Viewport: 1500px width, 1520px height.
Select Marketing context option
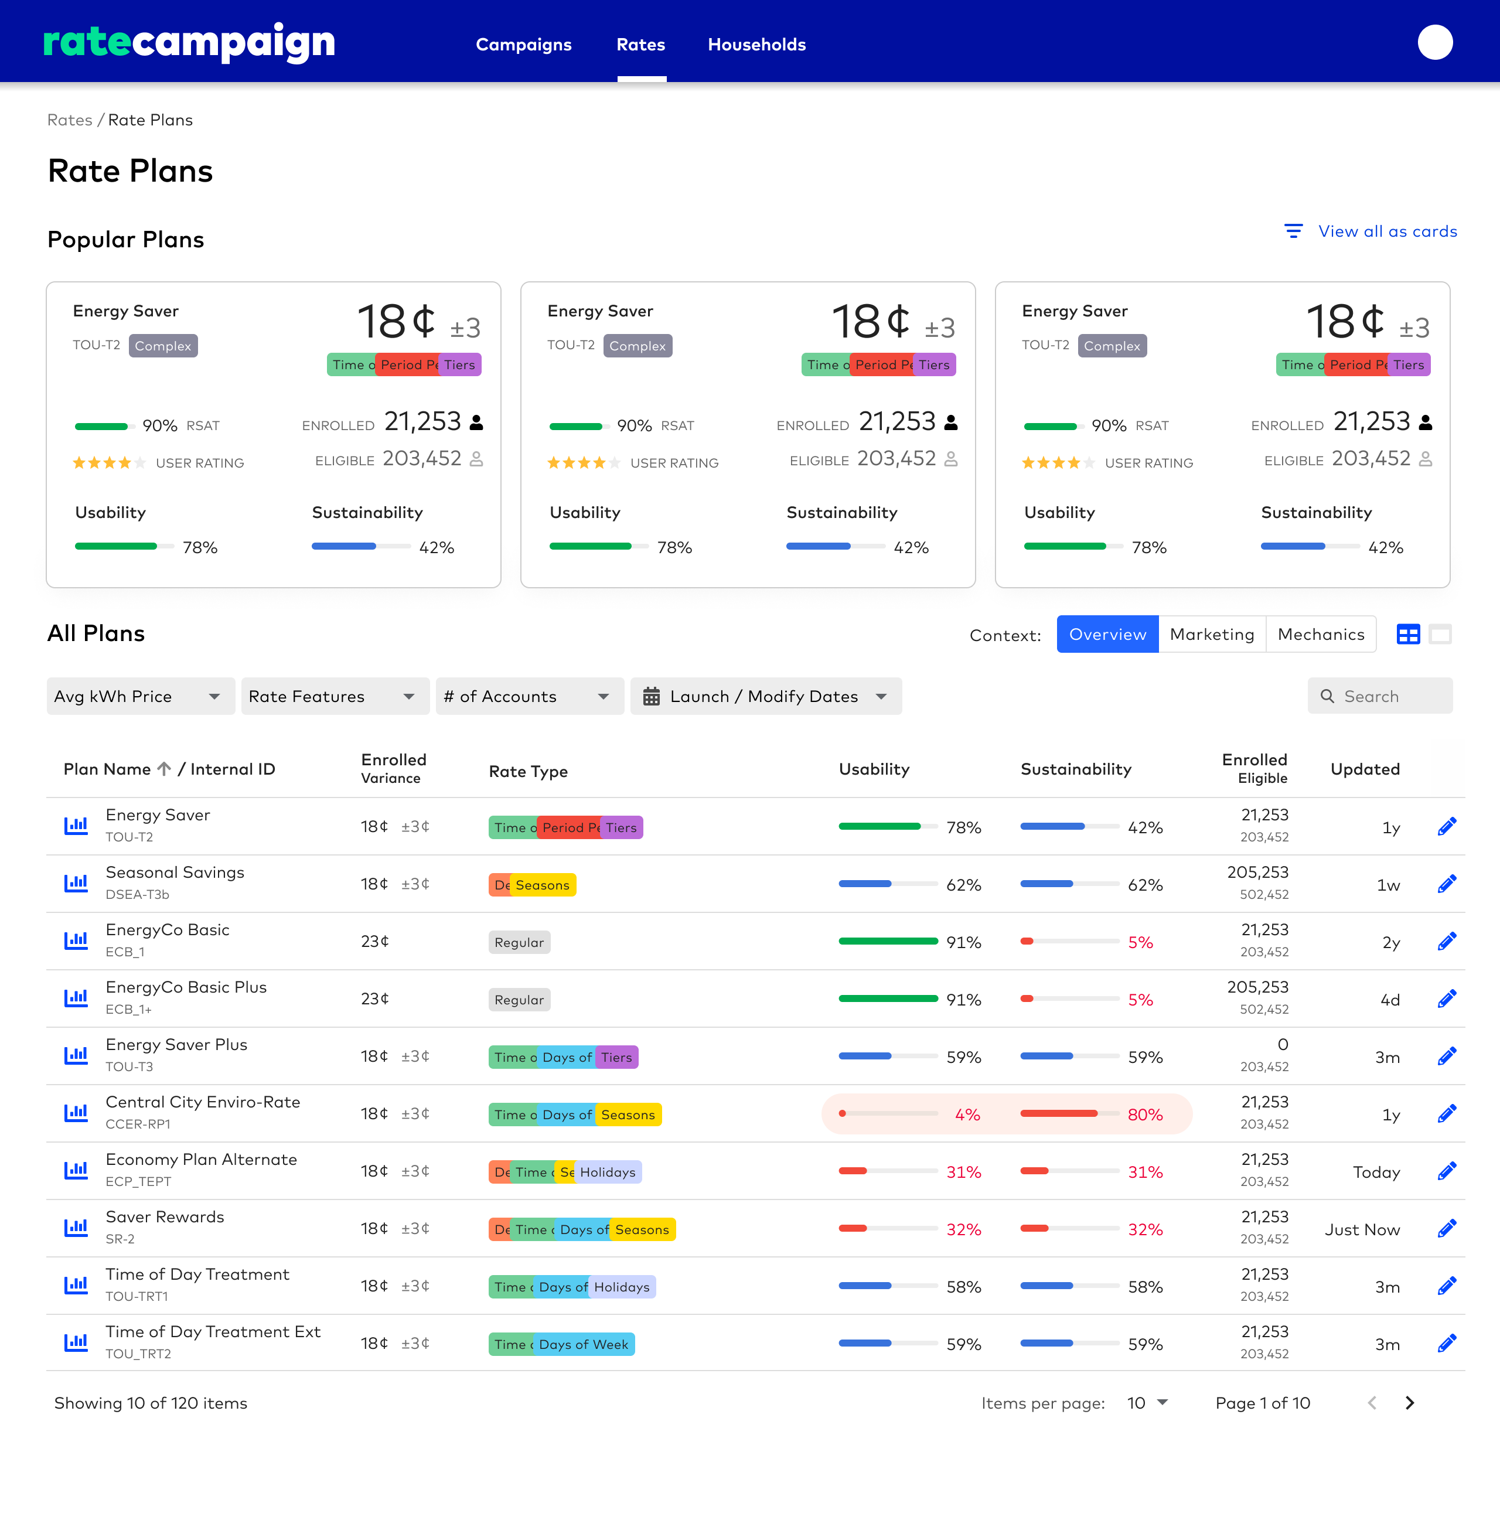click(1211, 634)
